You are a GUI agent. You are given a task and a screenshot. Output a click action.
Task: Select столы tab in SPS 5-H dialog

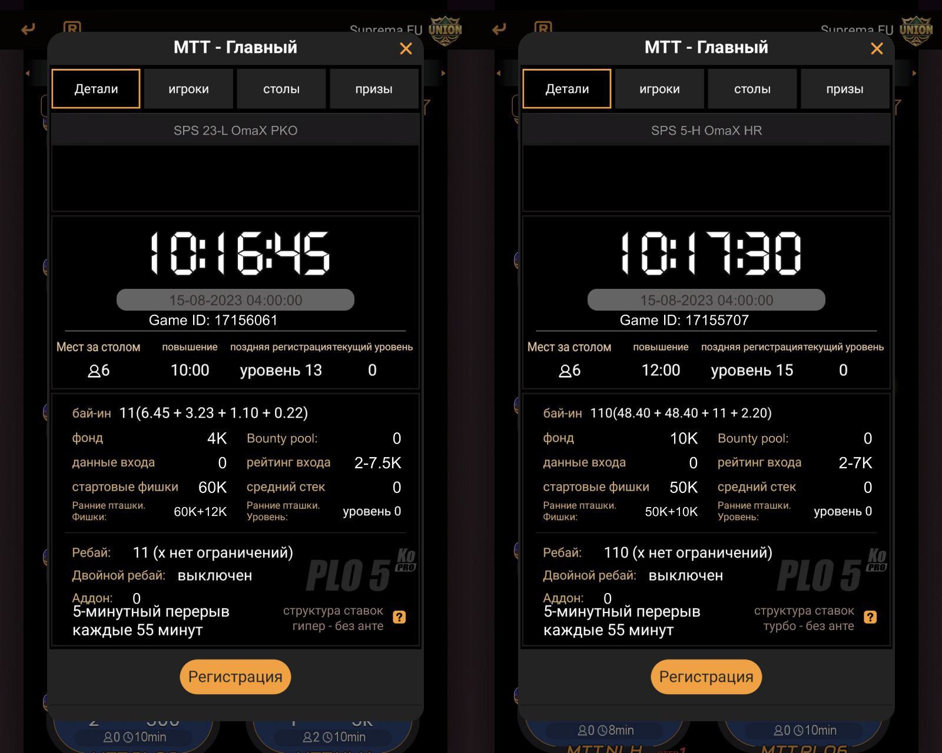752,89
